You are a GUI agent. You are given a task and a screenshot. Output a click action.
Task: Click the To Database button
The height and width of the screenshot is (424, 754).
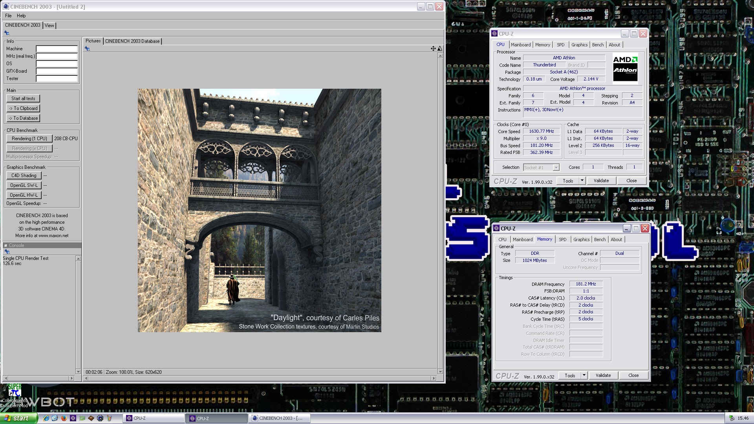pyautogui.click(x=23, y=118)
